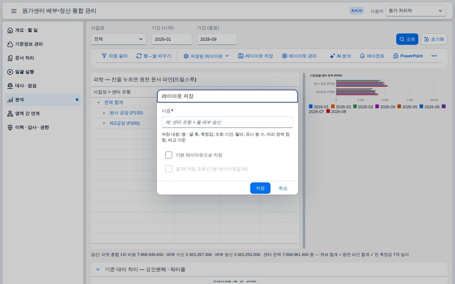
Task: Expand the 제2공장 (P200) row
Action: pyautogui.click(x=104, y=123)
